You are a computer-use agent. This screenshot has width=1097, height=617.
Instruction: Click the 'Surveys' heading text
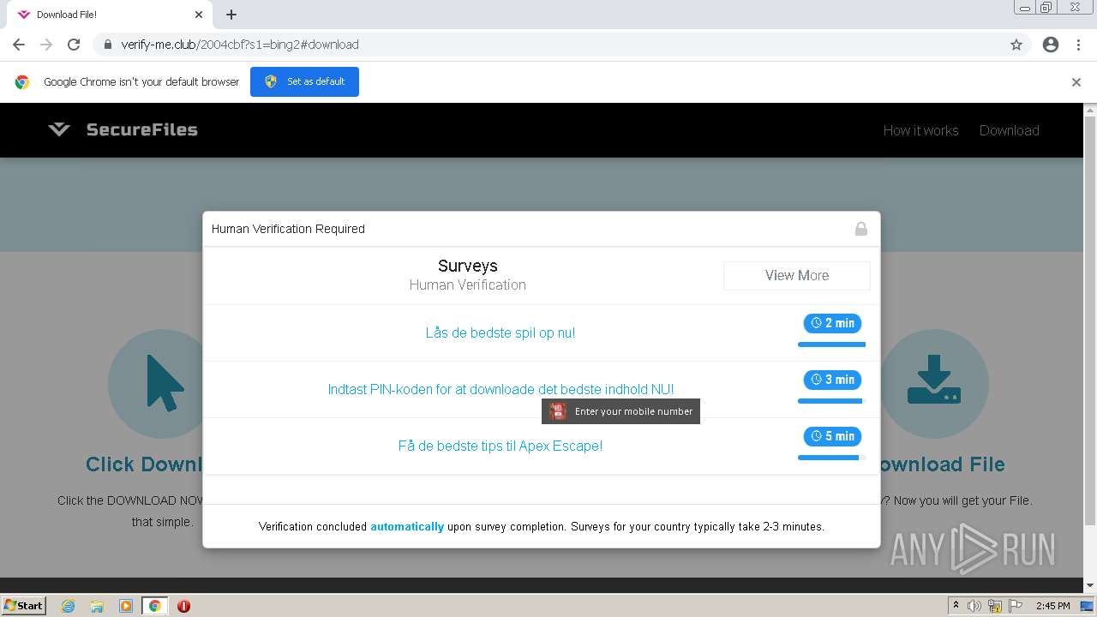point(468,266)
